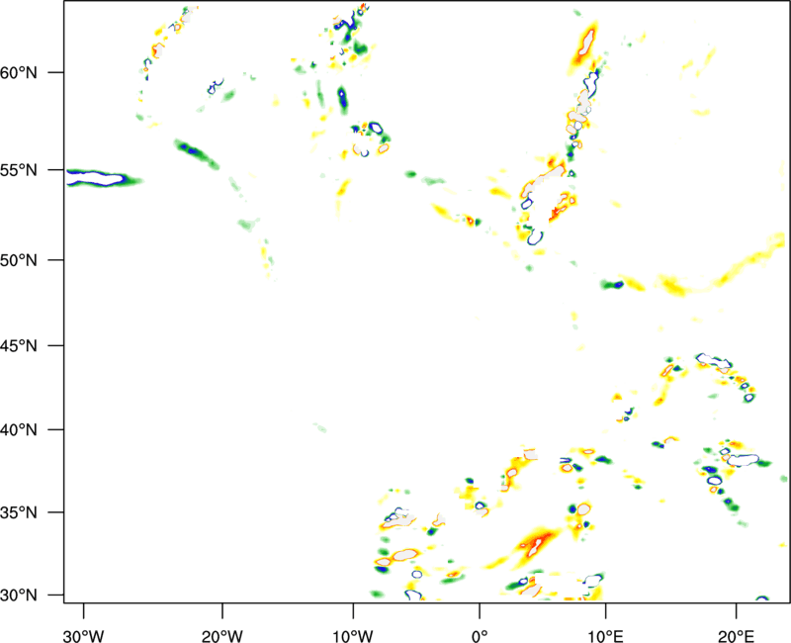The width and height of the screenshot is (791, 643).
Task: Click the 10°W longitude label
Action: click(353, 636)
